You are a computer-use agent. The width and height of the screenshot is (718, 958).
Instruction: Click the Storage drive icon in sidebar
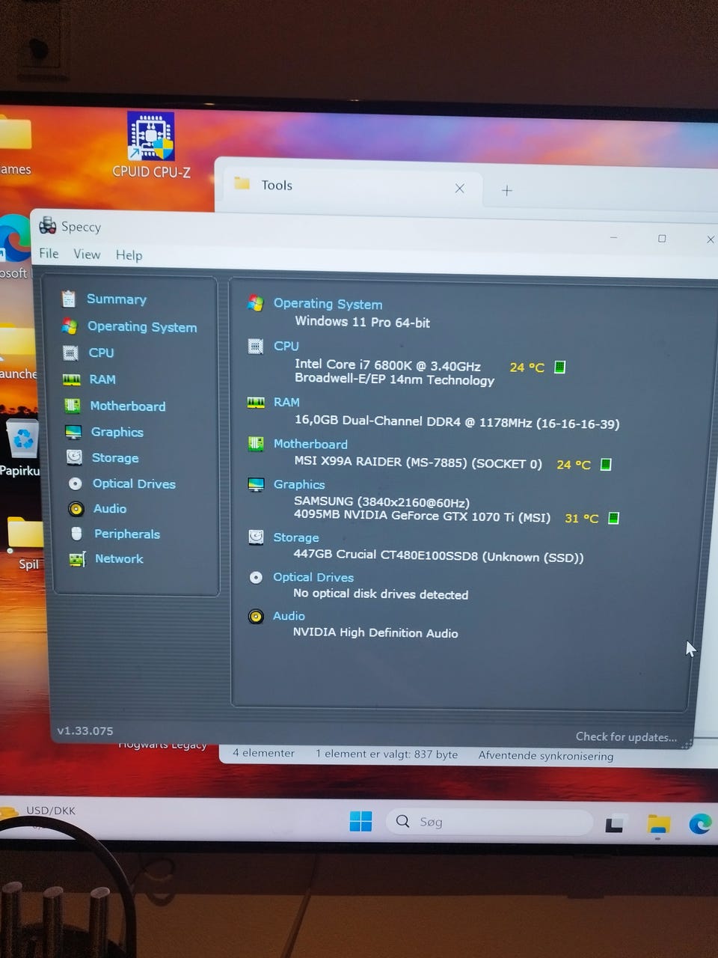coord(74,457)
